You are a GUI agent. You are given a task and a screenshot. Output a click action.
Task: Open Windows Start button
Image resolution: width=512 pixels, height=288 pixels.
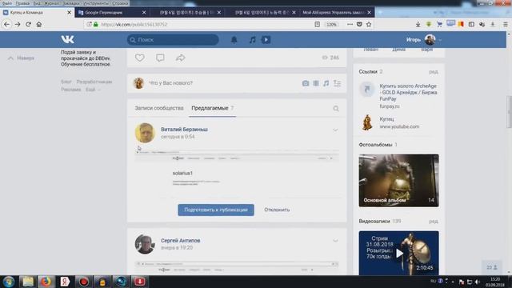coord(9,282)
